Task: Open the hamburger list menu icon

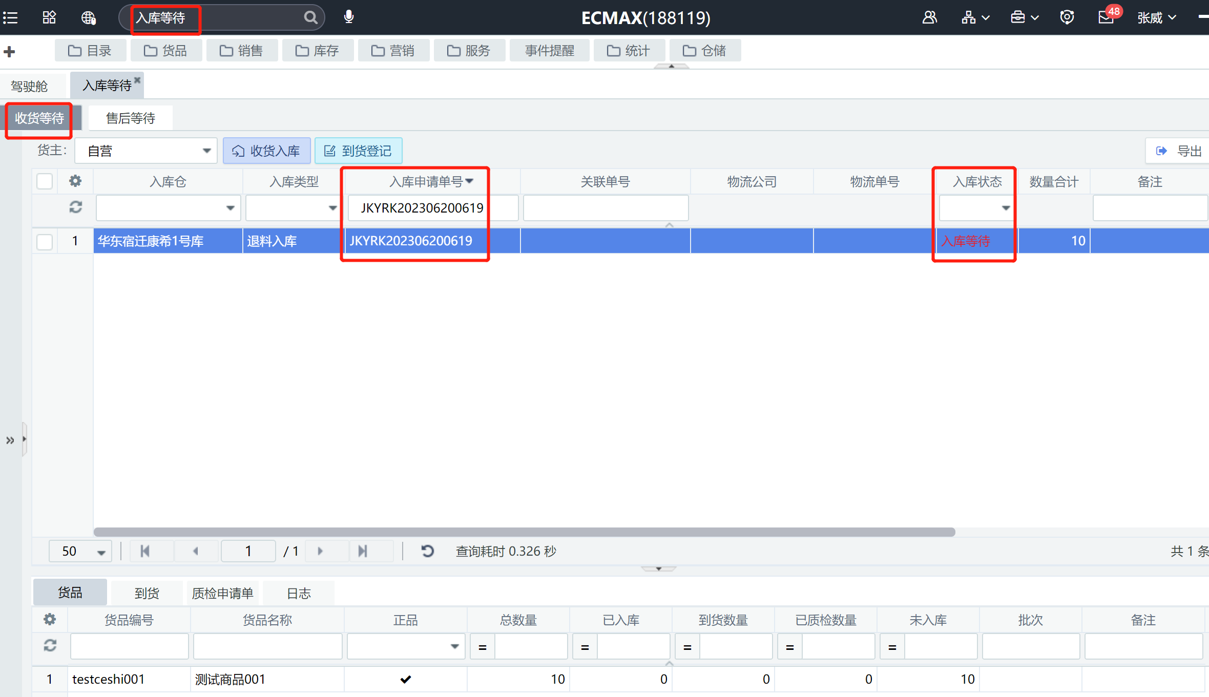Action: click(x=10, y=18)
